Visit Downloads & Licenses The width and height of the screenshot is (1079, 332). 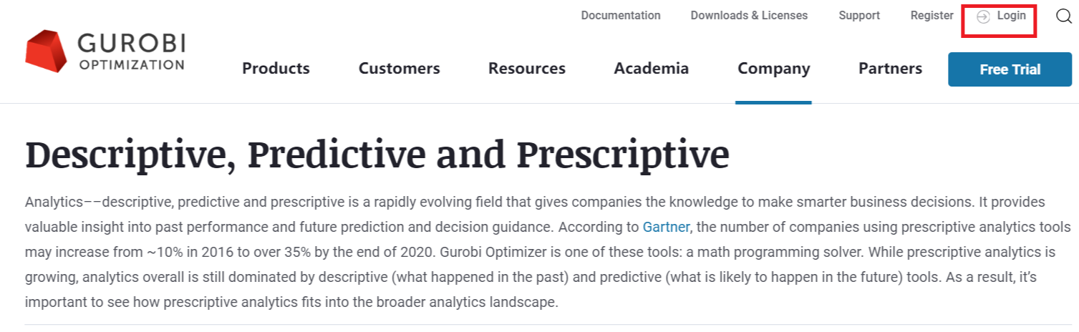coord(749,15)
